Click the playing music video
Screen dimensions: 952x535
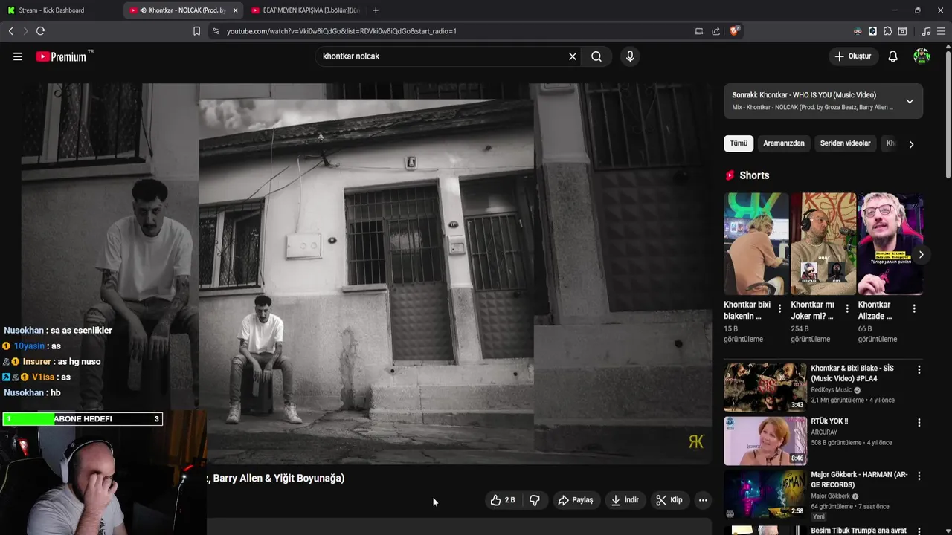(x=366, y=273)
